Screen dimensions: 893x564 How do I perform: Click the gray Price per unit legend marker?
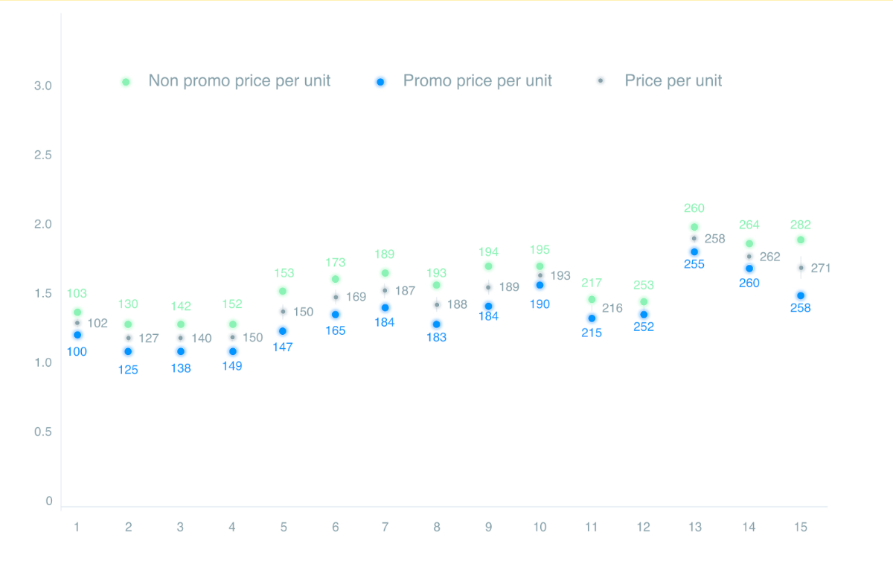coord(601,80)
